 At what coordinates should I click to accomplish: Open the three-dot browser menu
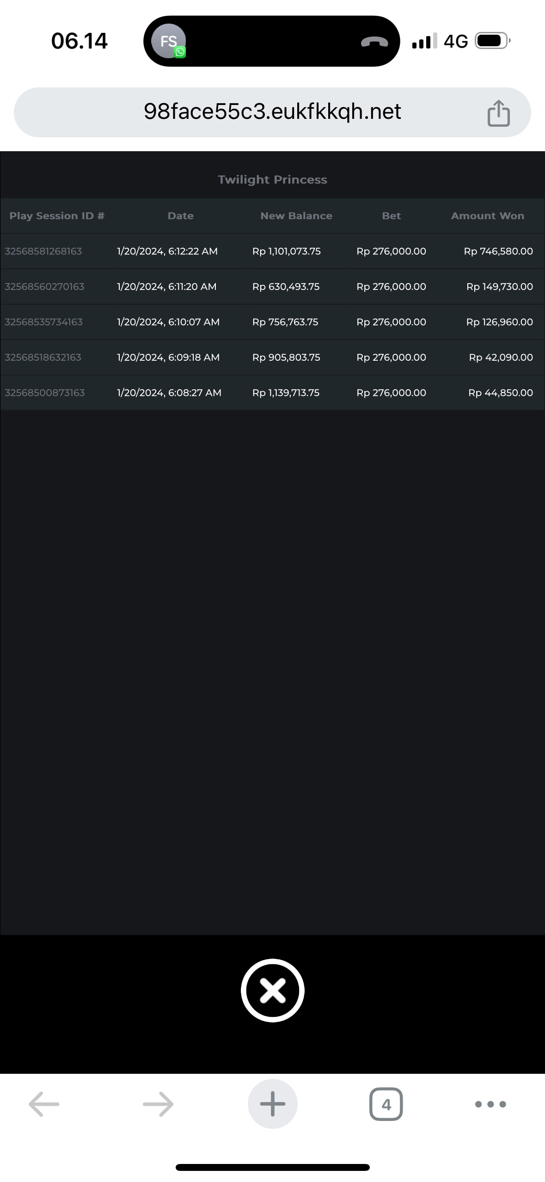[490, 1104]
